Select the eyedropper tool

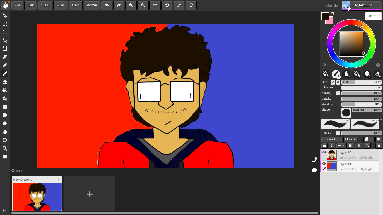(x=5, y=57)
